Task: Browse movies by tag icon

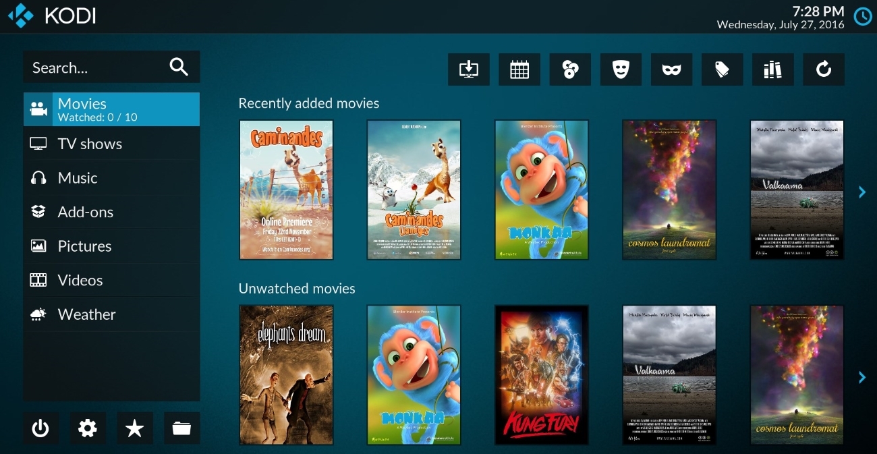Action: [722, 69]
